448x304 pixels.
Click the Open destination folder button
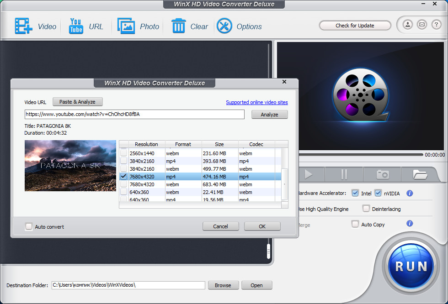pyautogui.click(x=256, y=285)
